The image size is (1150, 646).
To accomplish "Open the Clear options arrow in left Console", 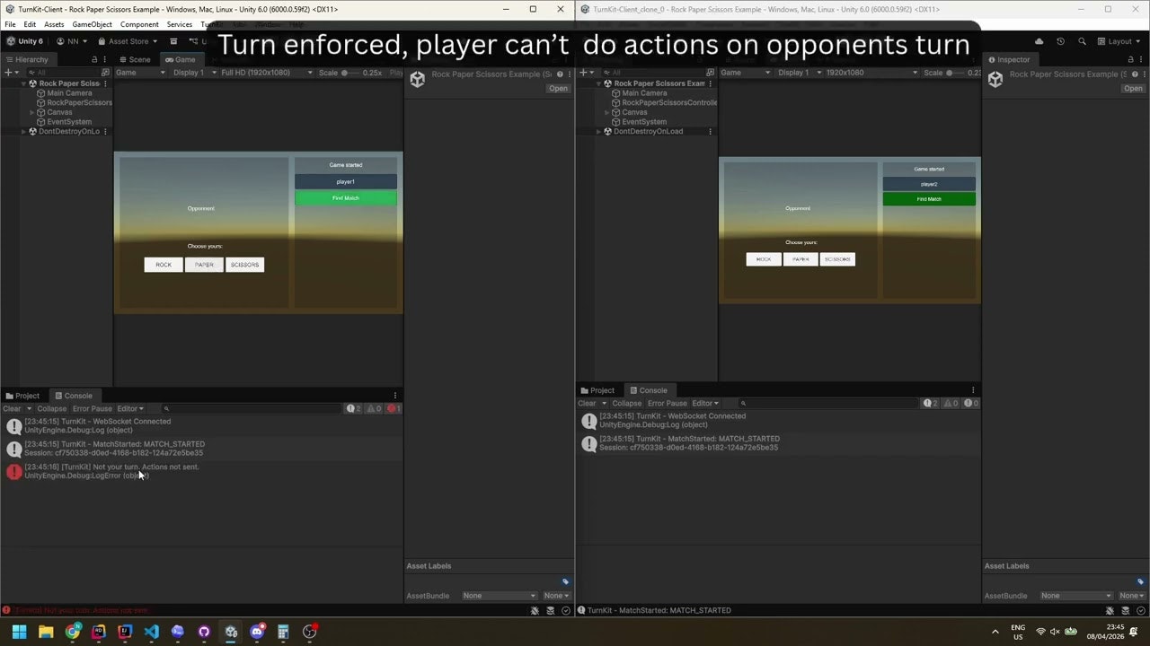I will coord(28,408).
